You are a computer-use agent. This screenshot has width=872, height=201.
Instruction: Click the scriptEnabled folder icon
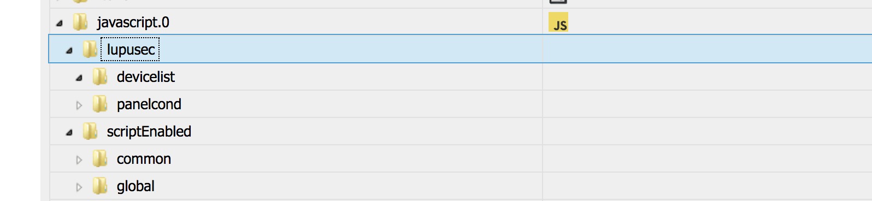90,131
